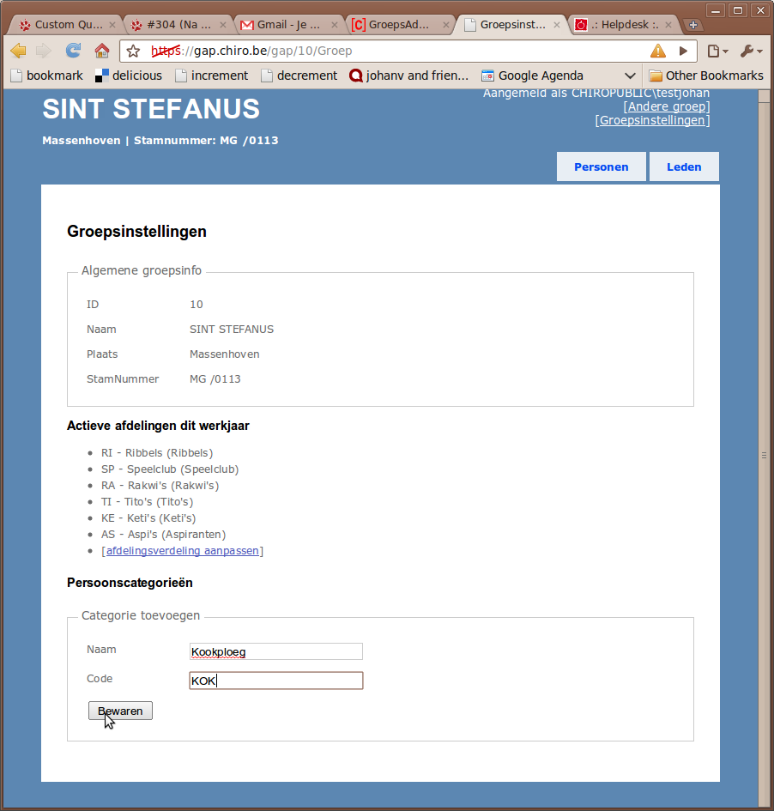This screenshot has width=774, height=811.
Task: Open the page menu icon
Action: click(717, 51)
